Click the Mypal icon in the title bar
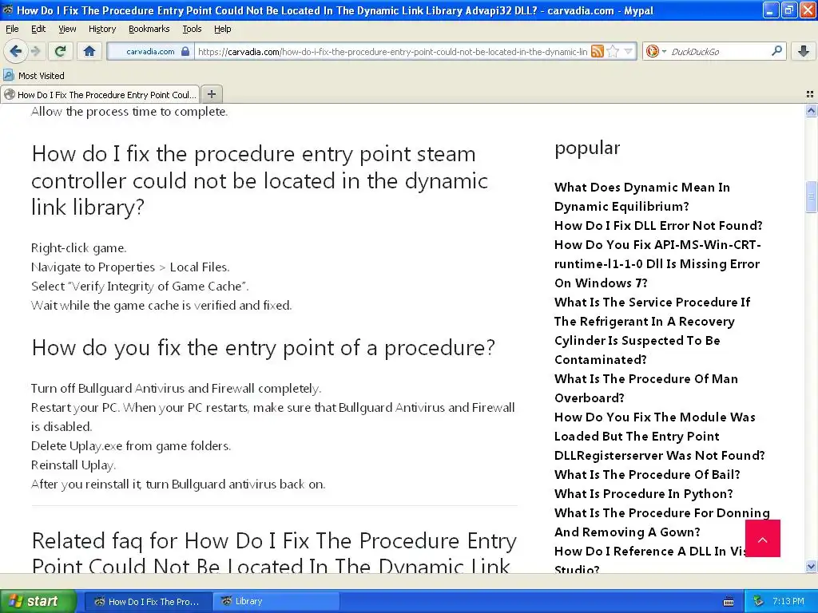Screen dimensions: 818x613 (x=8, y=10)
